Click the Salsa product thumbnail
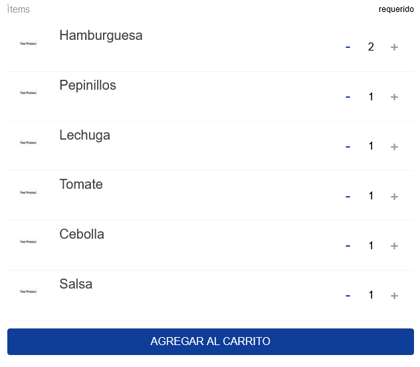The width and height of the screenshot is (420, 367). coord(28,292)
